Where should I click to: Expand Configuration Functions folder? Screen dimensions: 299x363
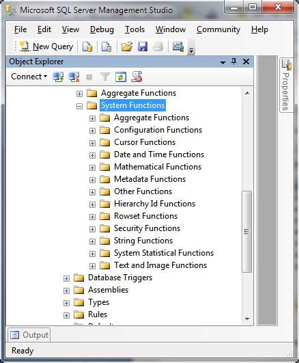pos(92,131)
